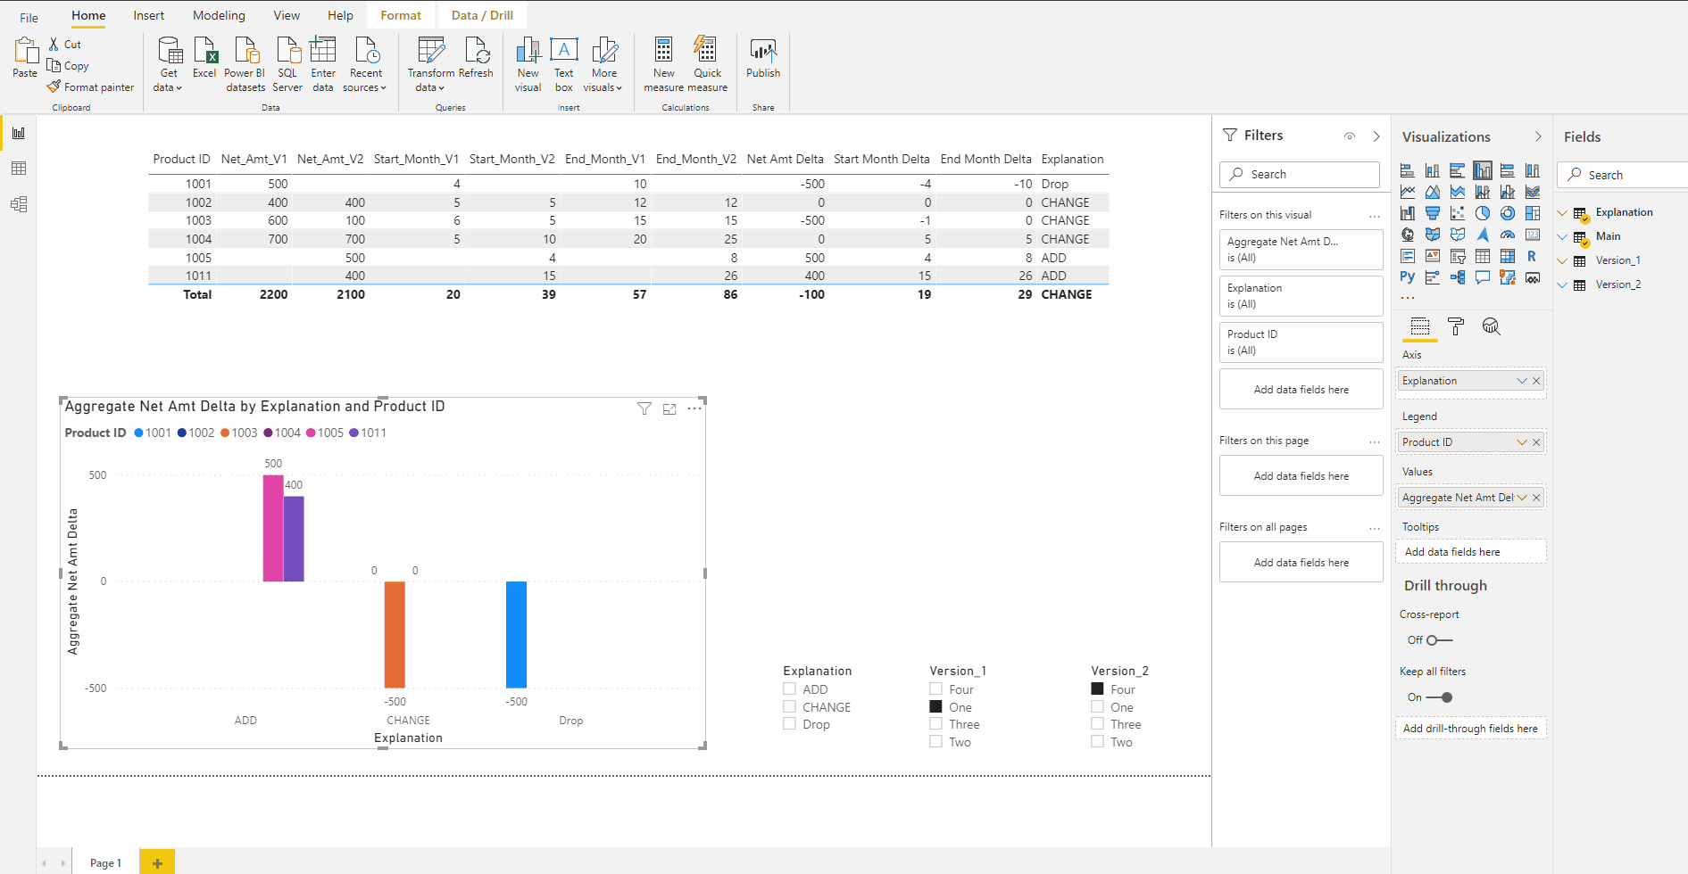Pick the gauge visualization icon
The width and height of the screenshot is (1688, 874).
coord(1508,235)
